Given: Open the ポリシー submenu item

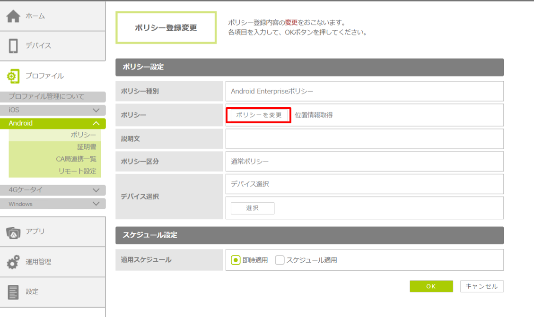Looking at the screenshot, I should tap(83, 135).
